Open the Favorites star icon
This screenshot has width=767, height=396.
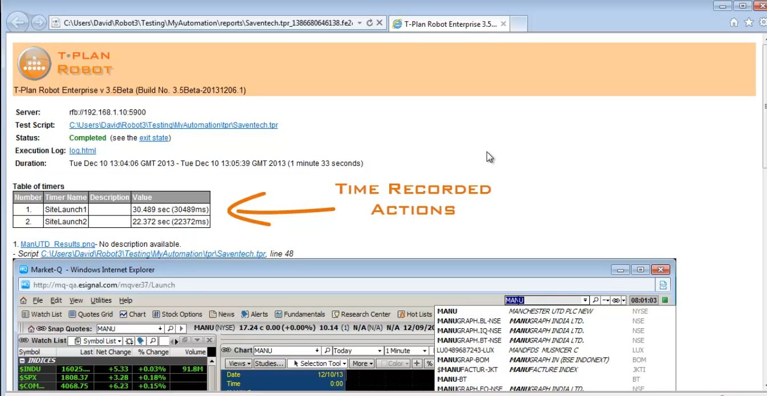(749, 23)
